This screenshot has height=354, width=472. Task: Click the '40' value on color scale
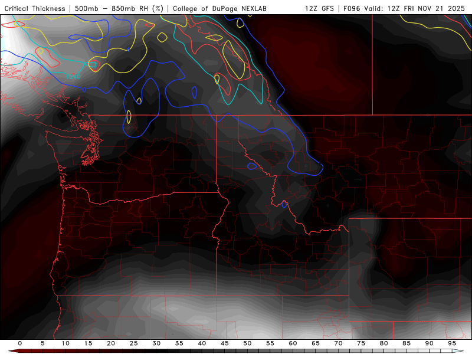click(x=202, y=343)
